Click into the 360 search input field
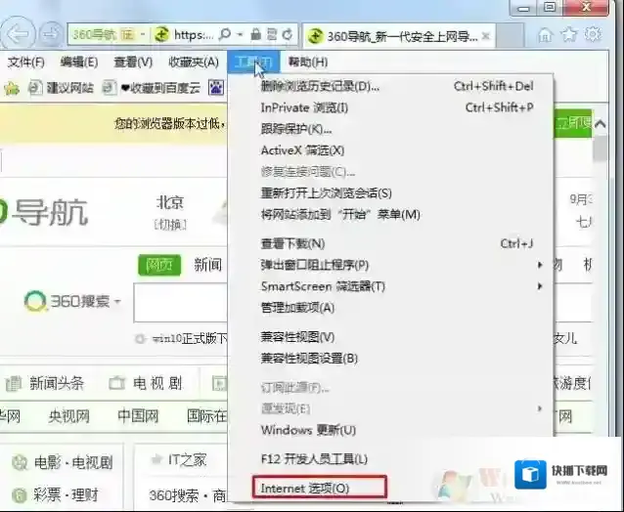The image size is (624, 512). tap(181, 302)
